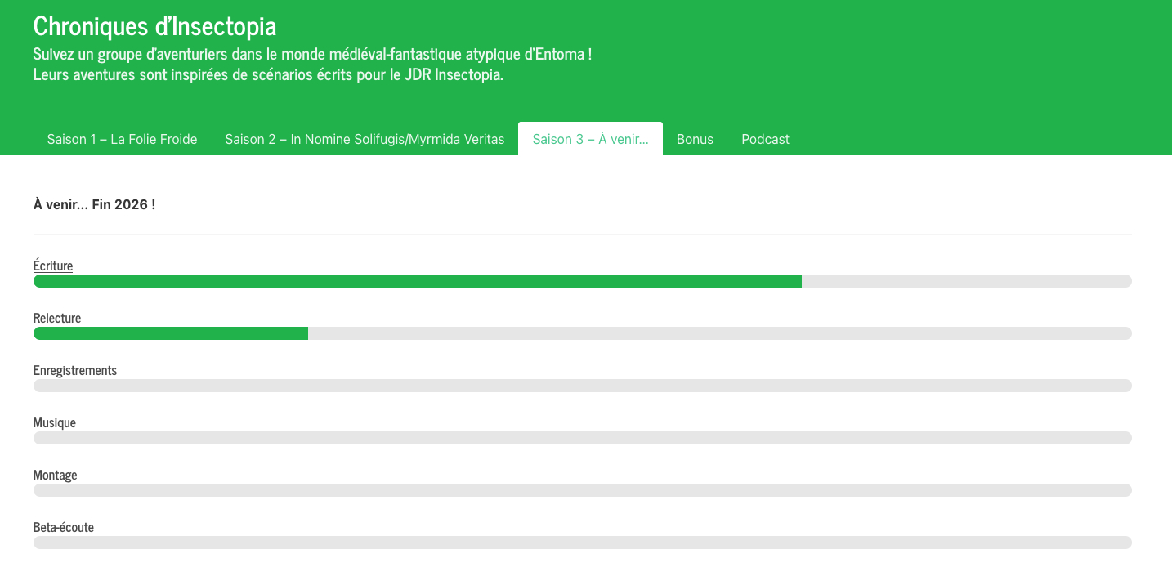Click the empty Musique progress bar
The height and width of the screenshot is (576, 1172).
click(x=582, y=438)
